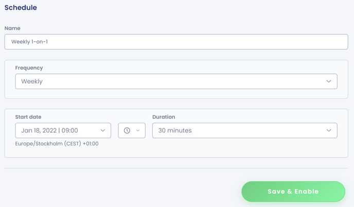The image size is (354, 207).
Task: Click the Name field label
Action: coord(12,28)
